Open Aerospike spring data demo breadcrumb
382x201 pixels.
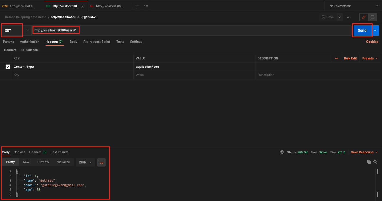[26, 17]
